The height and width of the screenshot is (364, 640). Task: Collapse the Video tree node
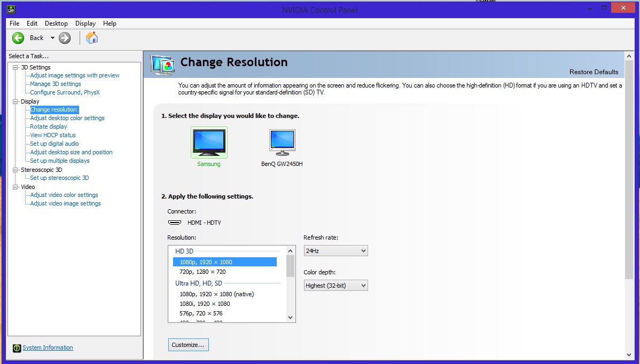(x=15, y=187)
